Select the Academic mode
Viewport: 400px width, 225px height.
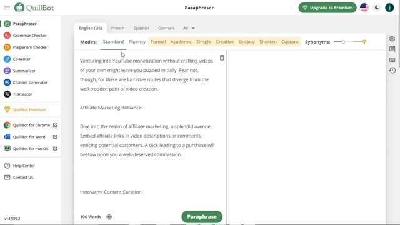coord(181,42)
